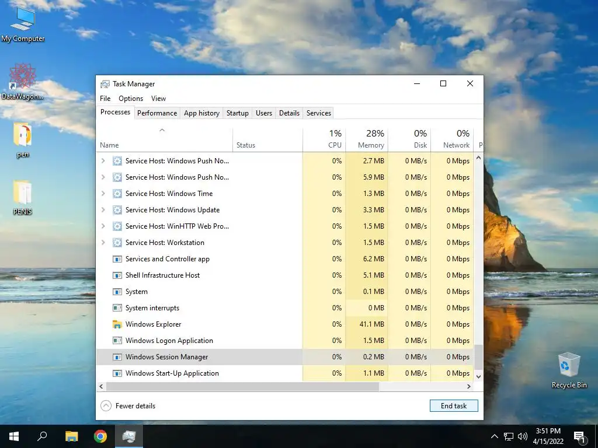Collapse to Fewer details
Image resolution: width=598 pixels, height=448 pixels.
tap(128, 406)
